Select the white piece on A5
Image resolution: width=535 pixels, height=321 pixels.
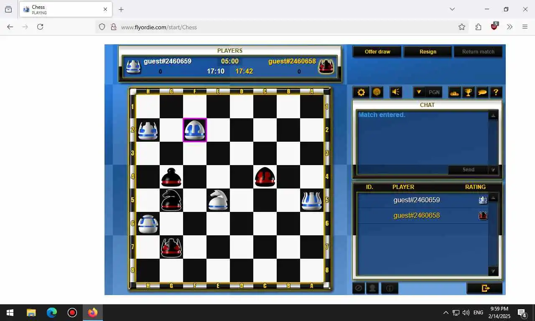tap(312, 200)
